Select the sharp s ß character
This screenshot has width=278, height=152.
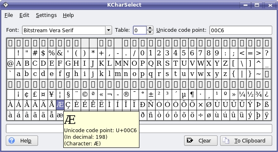click(267, 104)
